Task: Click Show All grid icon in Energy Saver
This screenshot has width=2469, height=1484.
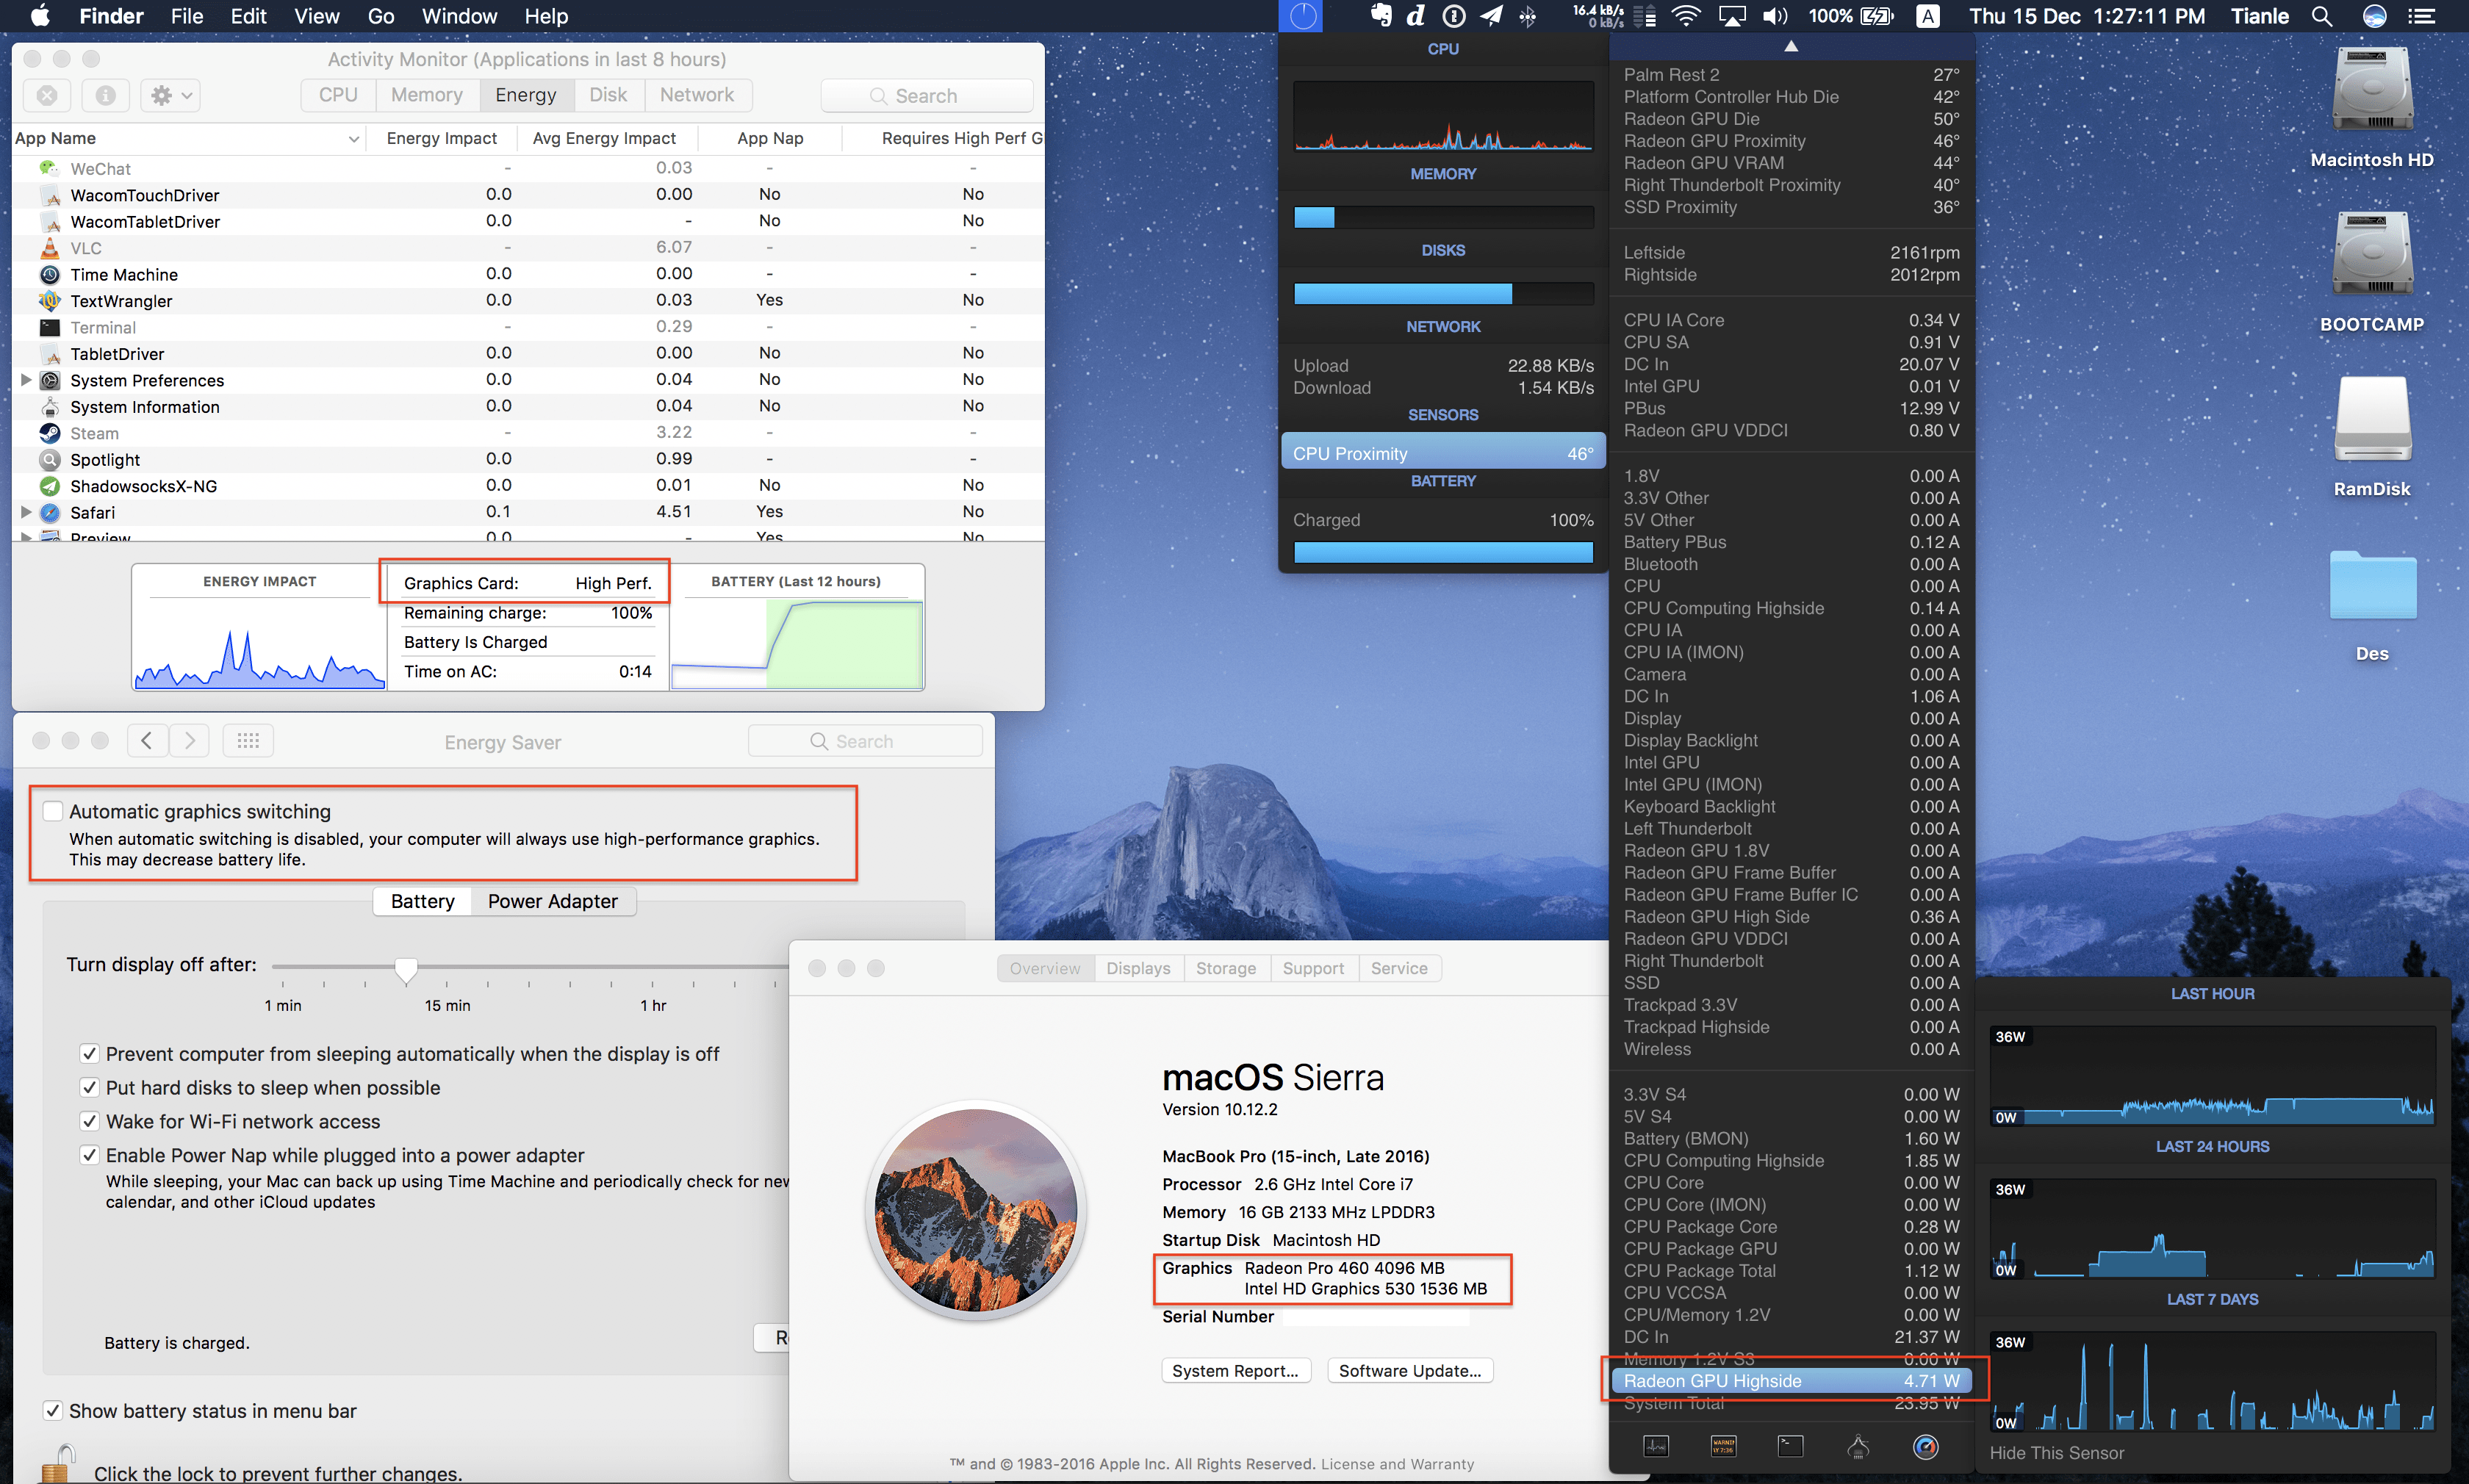Action: point(248,741)
